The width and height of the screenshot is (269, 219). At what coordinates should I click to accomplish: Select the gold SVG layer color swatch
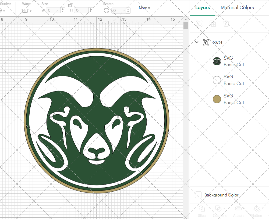tap(217, 99)
